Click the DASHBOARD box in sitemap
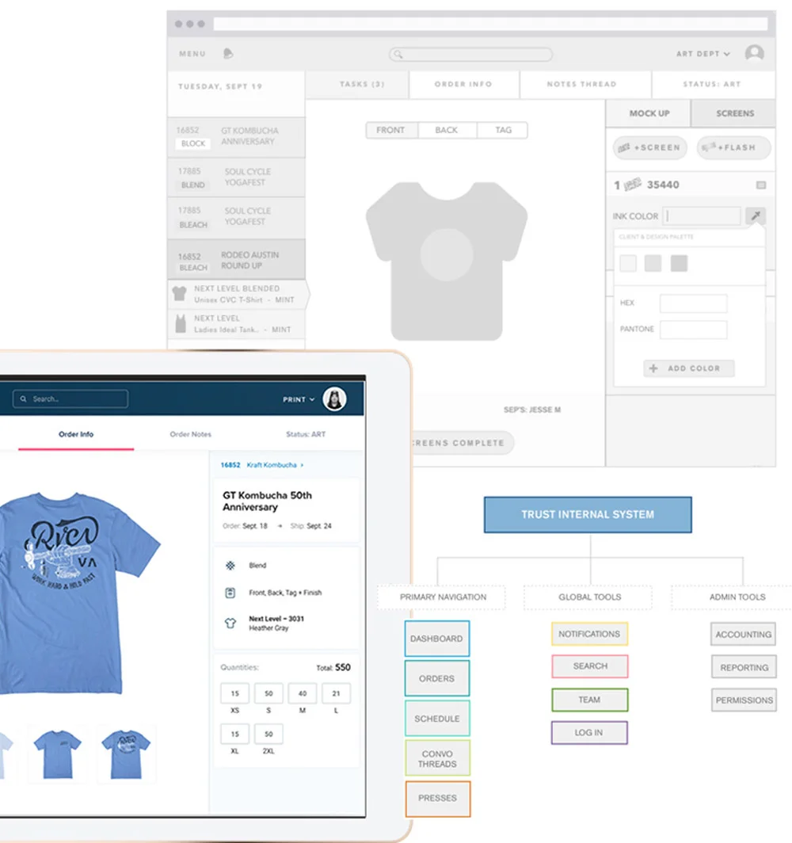The height and width of the screenshot is (843, 792). click(x=437, y=639)
